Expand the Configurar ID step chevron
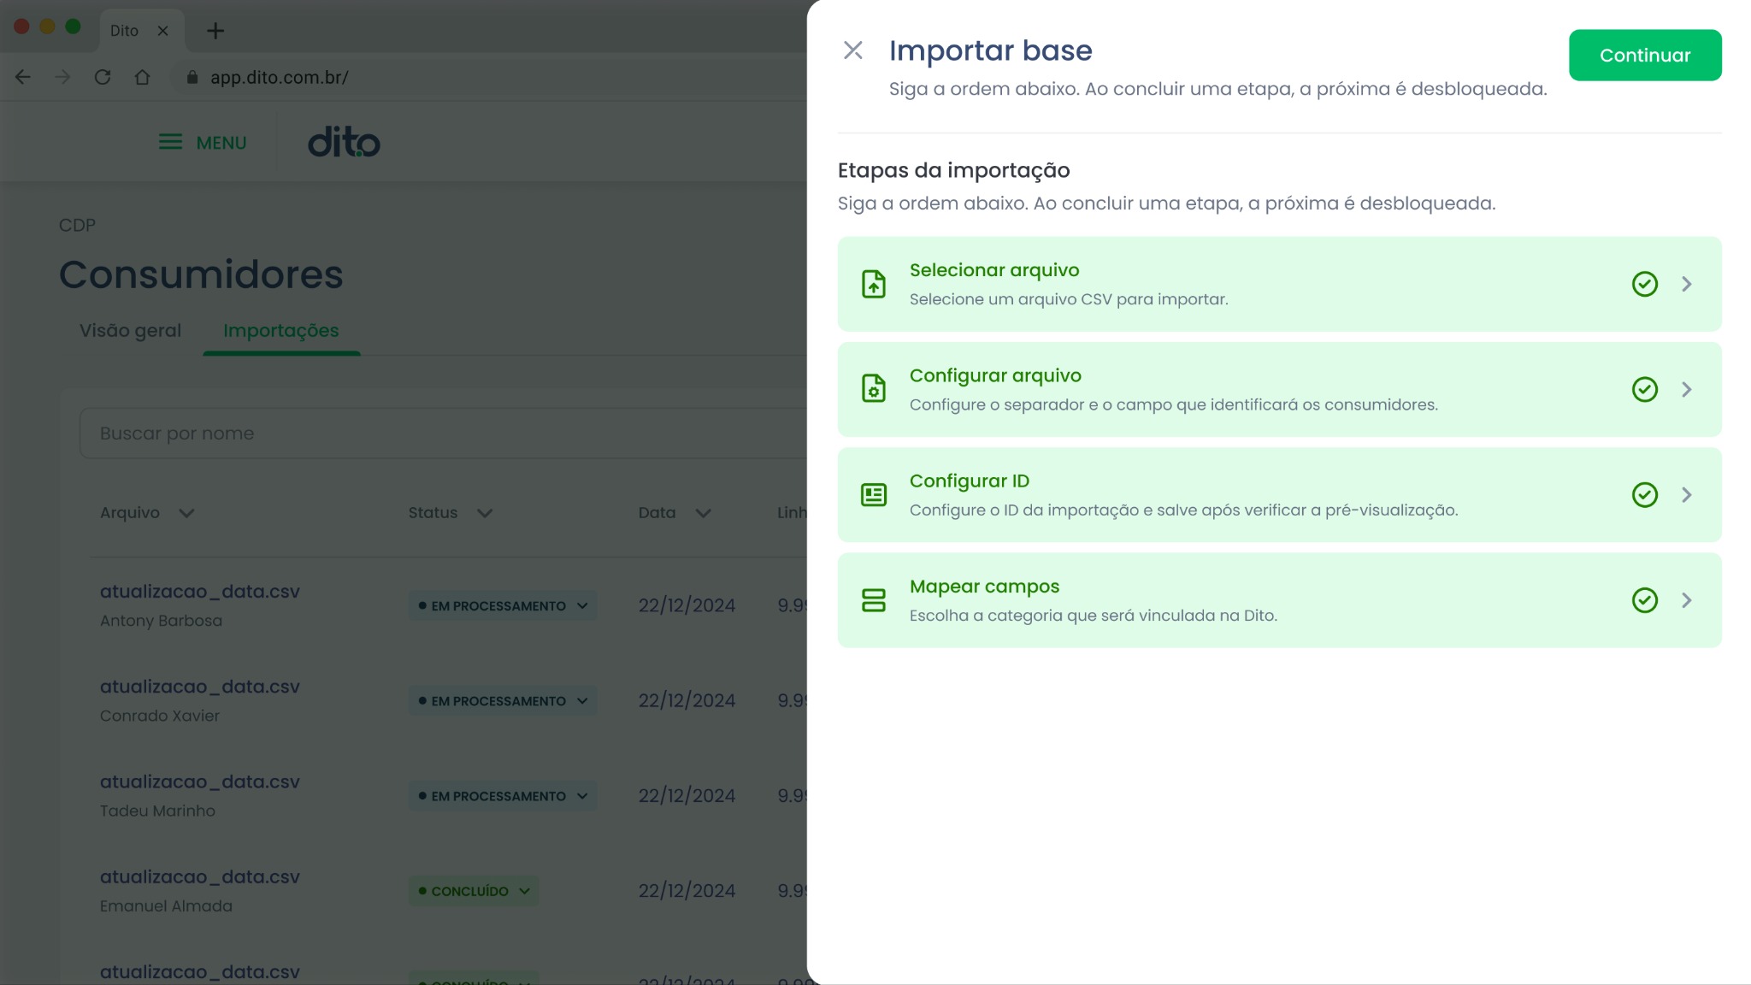Image resolution: width=1751 pixels, height=985 pixels. (1687, 495)
